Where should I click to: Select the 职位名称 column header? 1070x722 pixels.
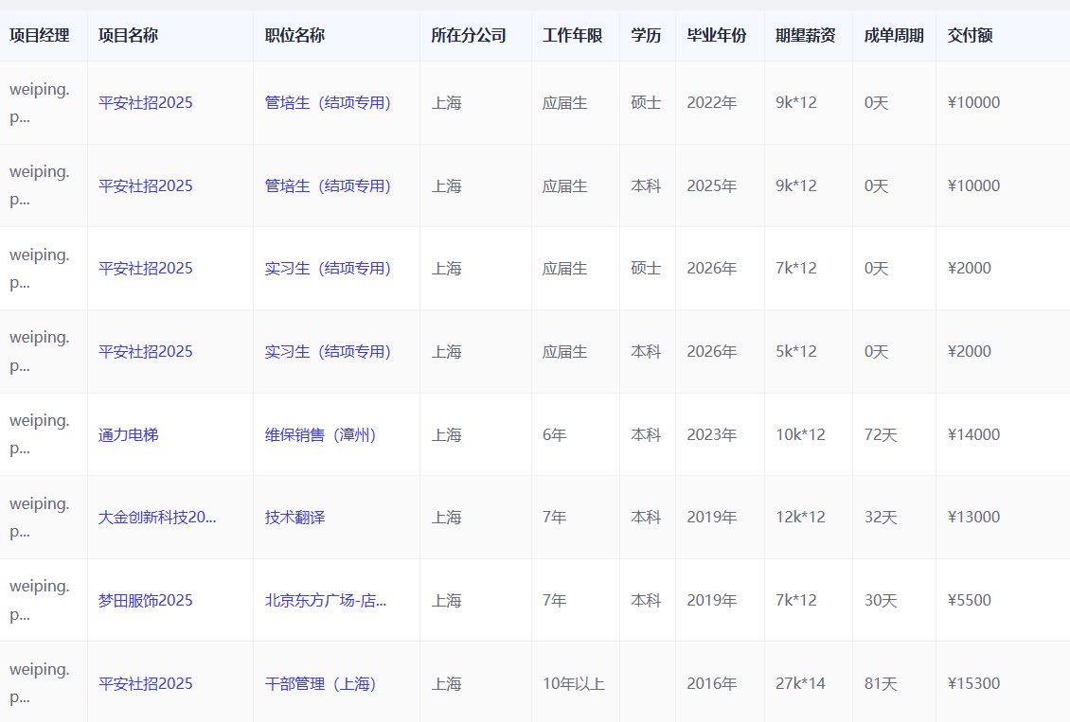(294, 36)
